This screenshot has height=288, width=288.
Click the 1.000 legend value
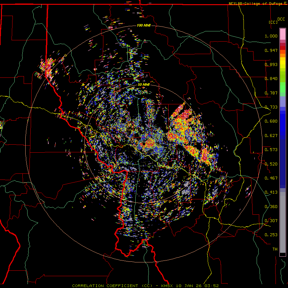pyautogui.click(x=271, y=36)
